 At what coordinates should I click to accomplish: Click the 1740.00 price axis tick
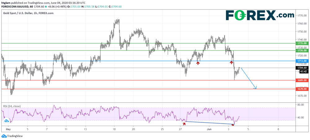pyautogui.click(x=302, y=40)
